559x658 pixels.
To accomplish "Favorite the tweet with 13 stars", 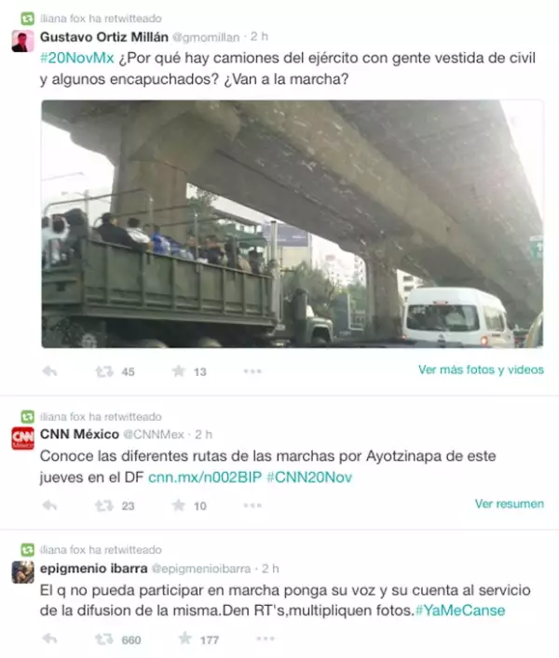I will coord(179,371).
